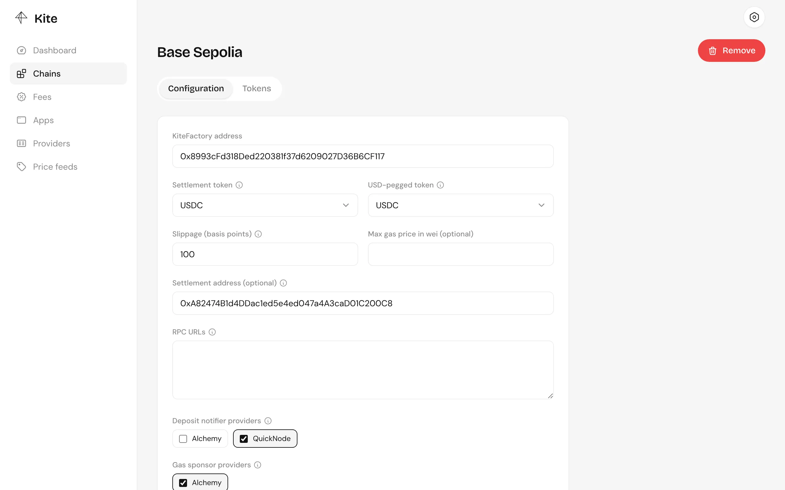
Task: Click inside the RPC URLs textarea
Action: 363,370
